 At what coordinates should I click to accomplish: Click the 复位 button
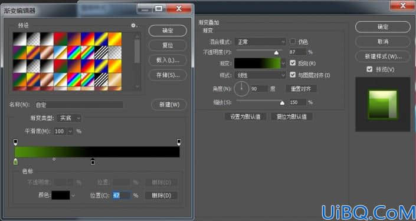point(168,45)
